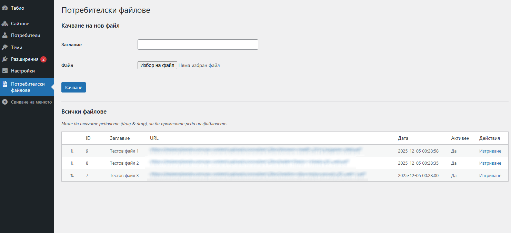The image size is (511, 233).
Task: Click the reorder handle for Тестов файл 1
Action: coord(72,151)
